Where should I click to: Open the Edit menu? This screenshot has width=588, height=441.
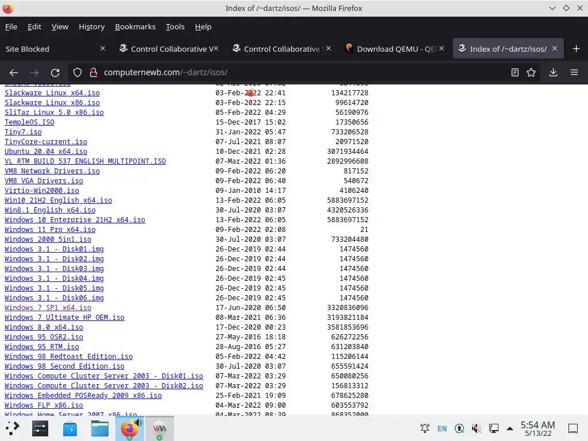point(34,26)
